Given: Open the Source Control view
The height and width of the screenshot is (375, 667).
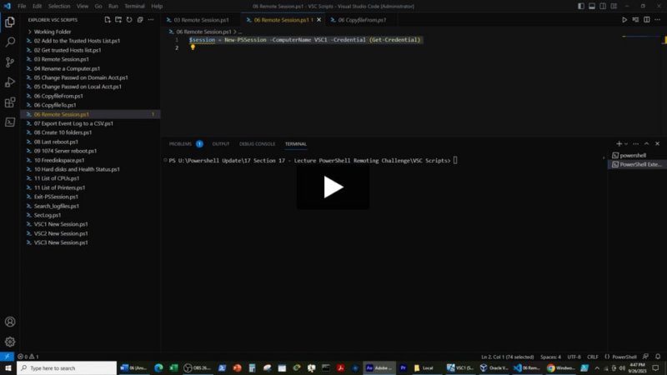Looking at the screenshot, I should pyautogui.click(x=10, y=62).
